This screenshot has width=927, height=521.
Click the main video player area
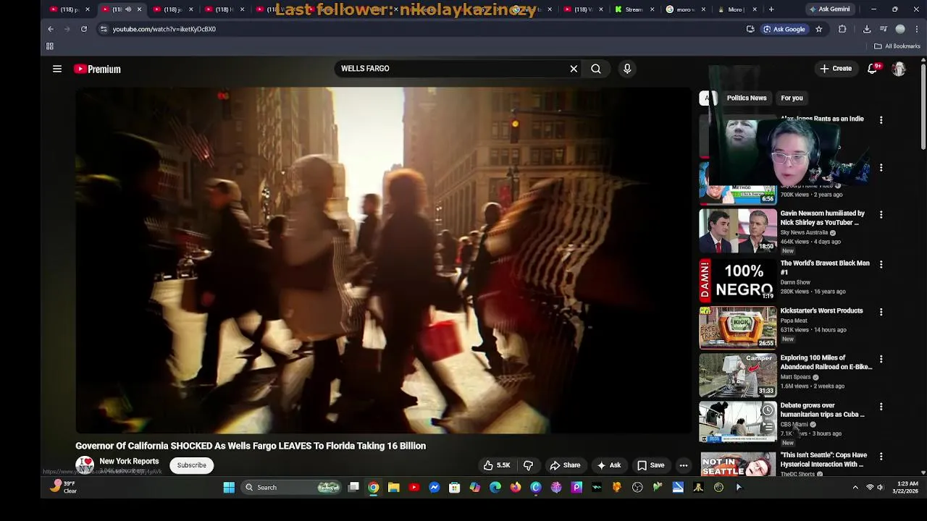click(x=384, y=260)
